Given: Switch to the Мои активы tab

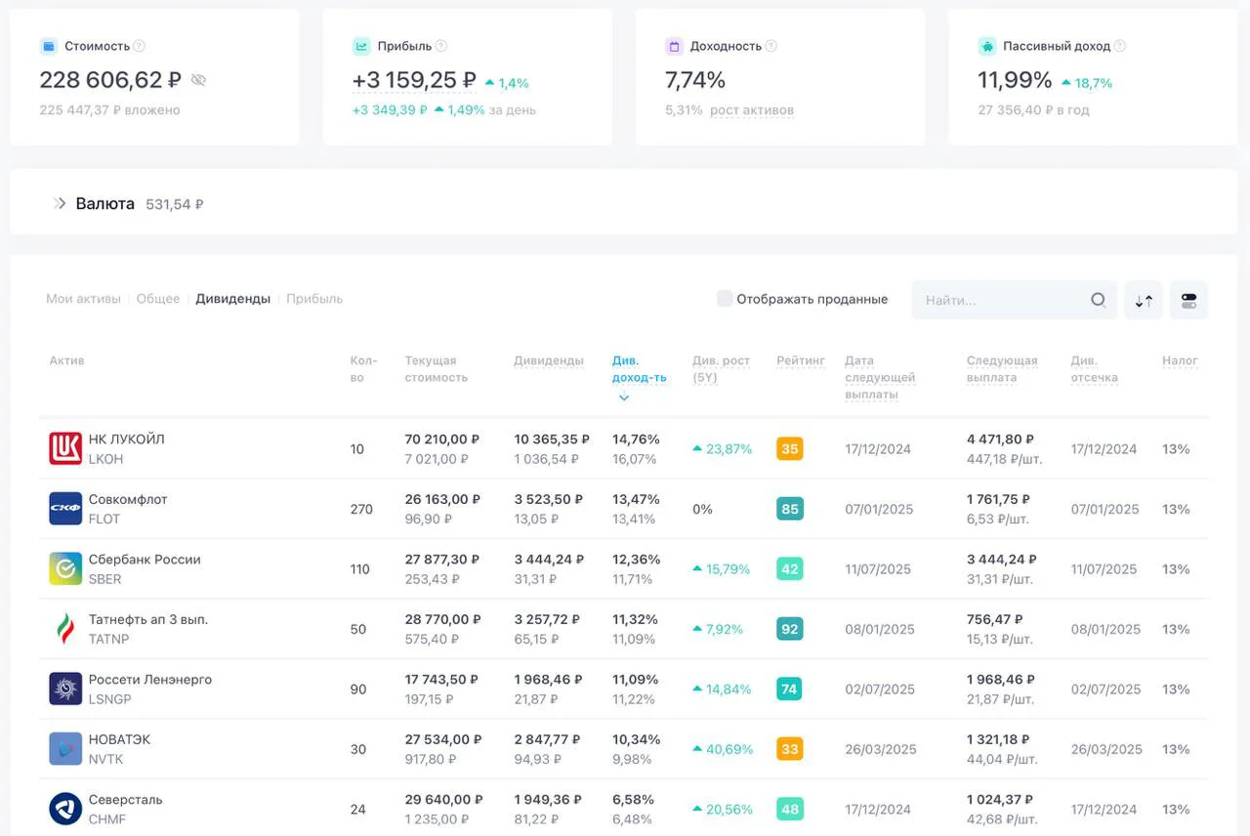Looking at the screenshot, I should tap(83, 299).
